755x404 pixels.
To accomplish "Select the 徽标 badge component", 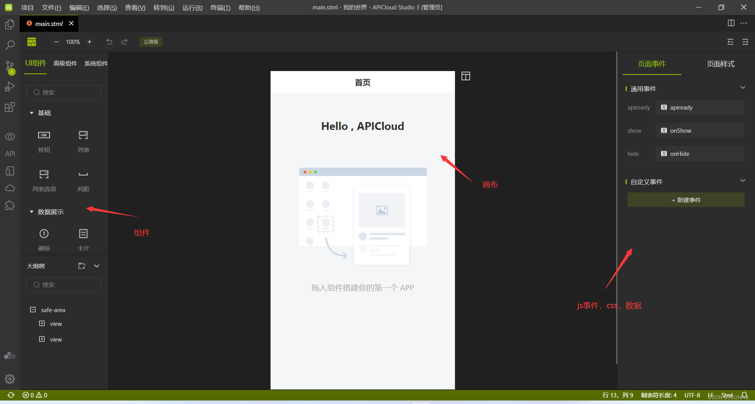I will 44,240.
